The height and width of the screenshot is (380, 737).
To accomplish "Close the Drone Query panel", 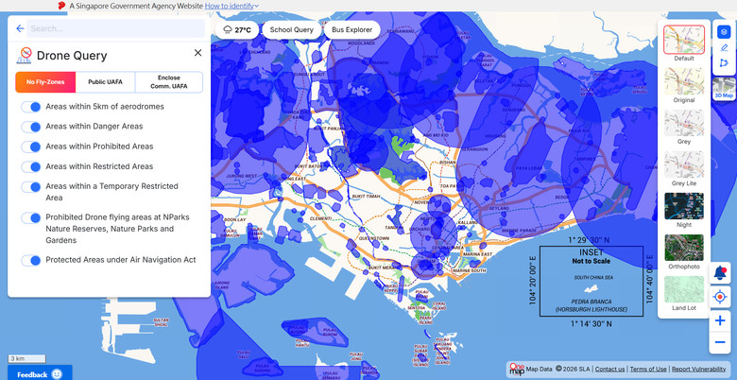I will pos(197,53).
